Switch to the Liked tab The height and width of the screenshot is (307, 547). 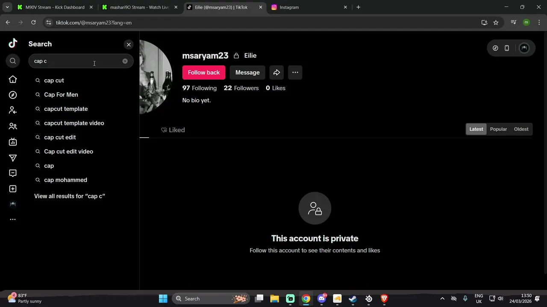(x=173, y=130)
